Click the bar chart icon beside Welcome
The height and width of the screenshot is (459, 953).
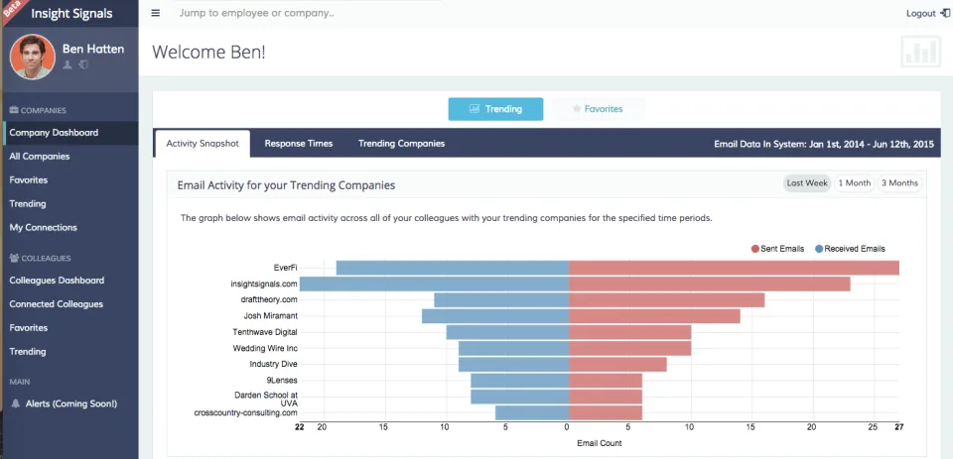point(921,52)
